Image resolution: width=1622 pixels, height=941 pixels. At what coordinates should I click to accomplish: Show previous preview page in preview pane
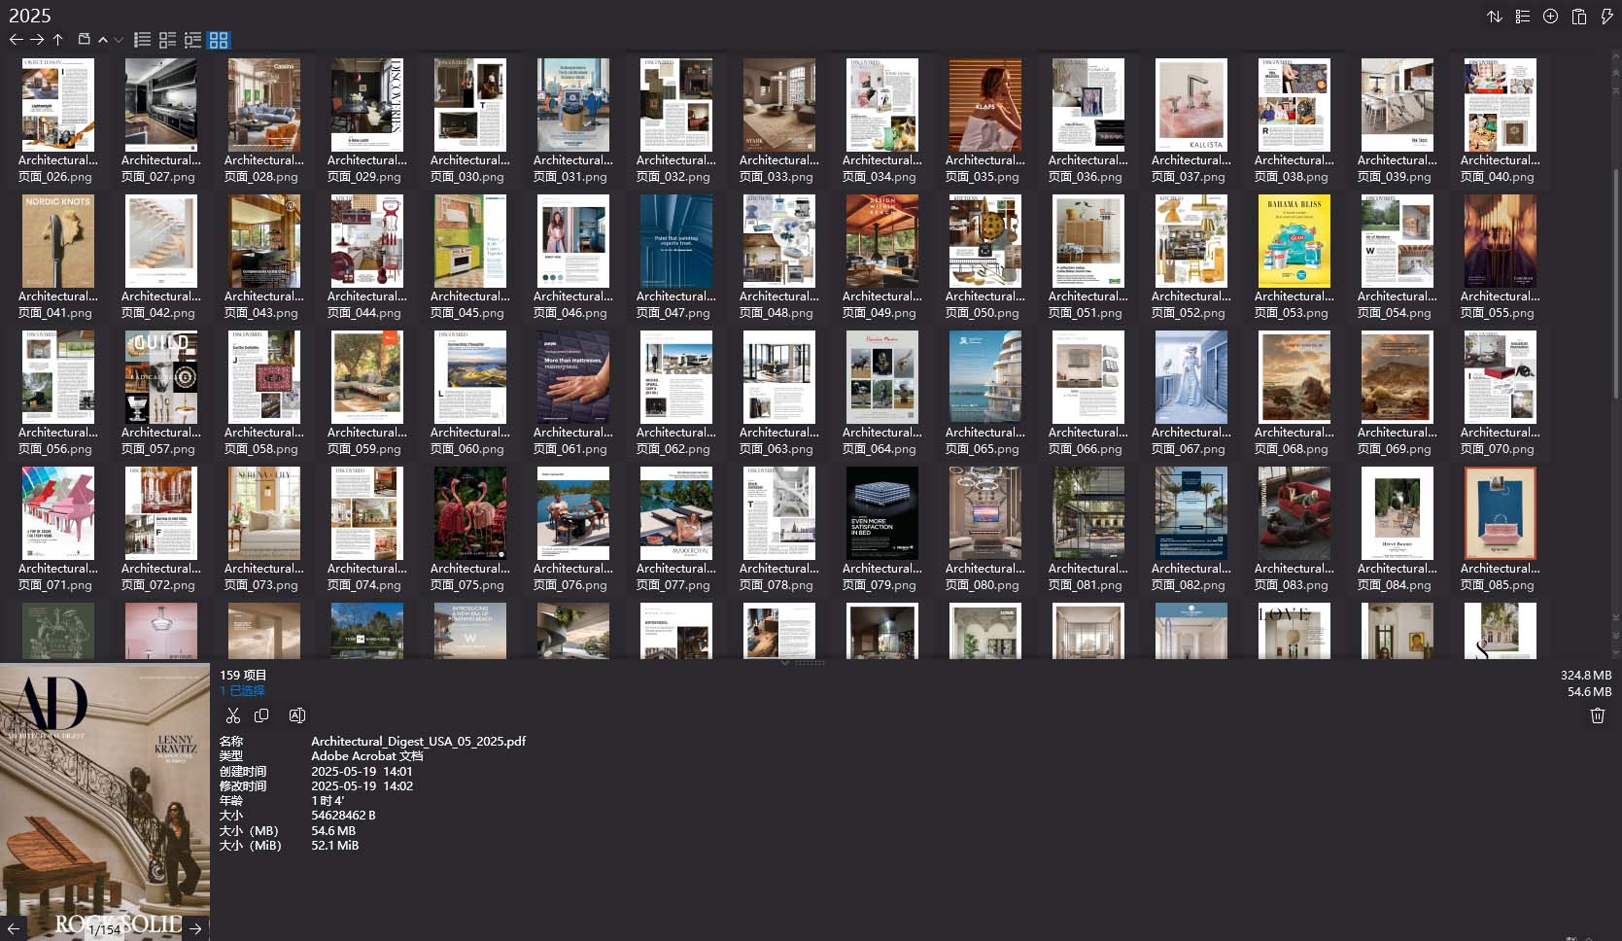[x=14, y=928]
